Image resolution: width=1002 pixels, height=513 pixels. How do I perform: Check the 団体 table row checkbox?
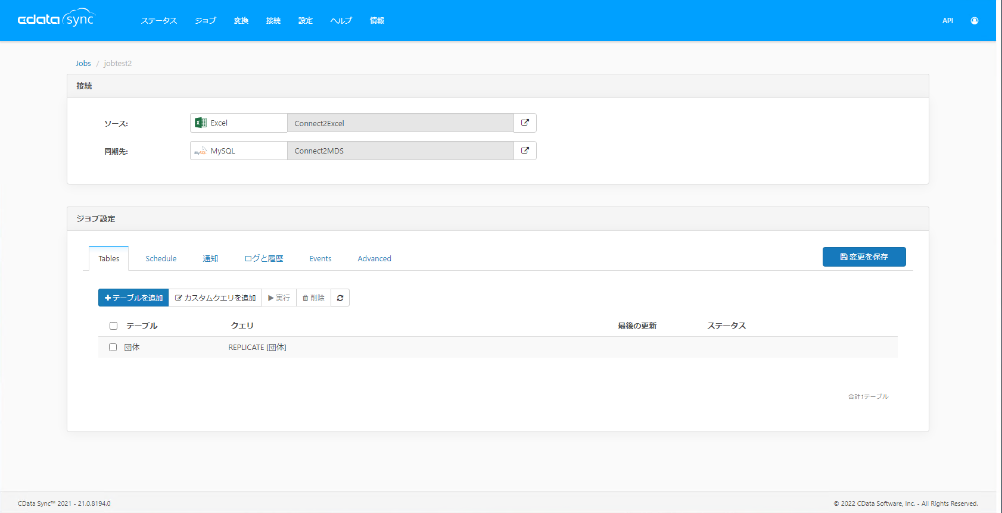click(x=113, y=347)
